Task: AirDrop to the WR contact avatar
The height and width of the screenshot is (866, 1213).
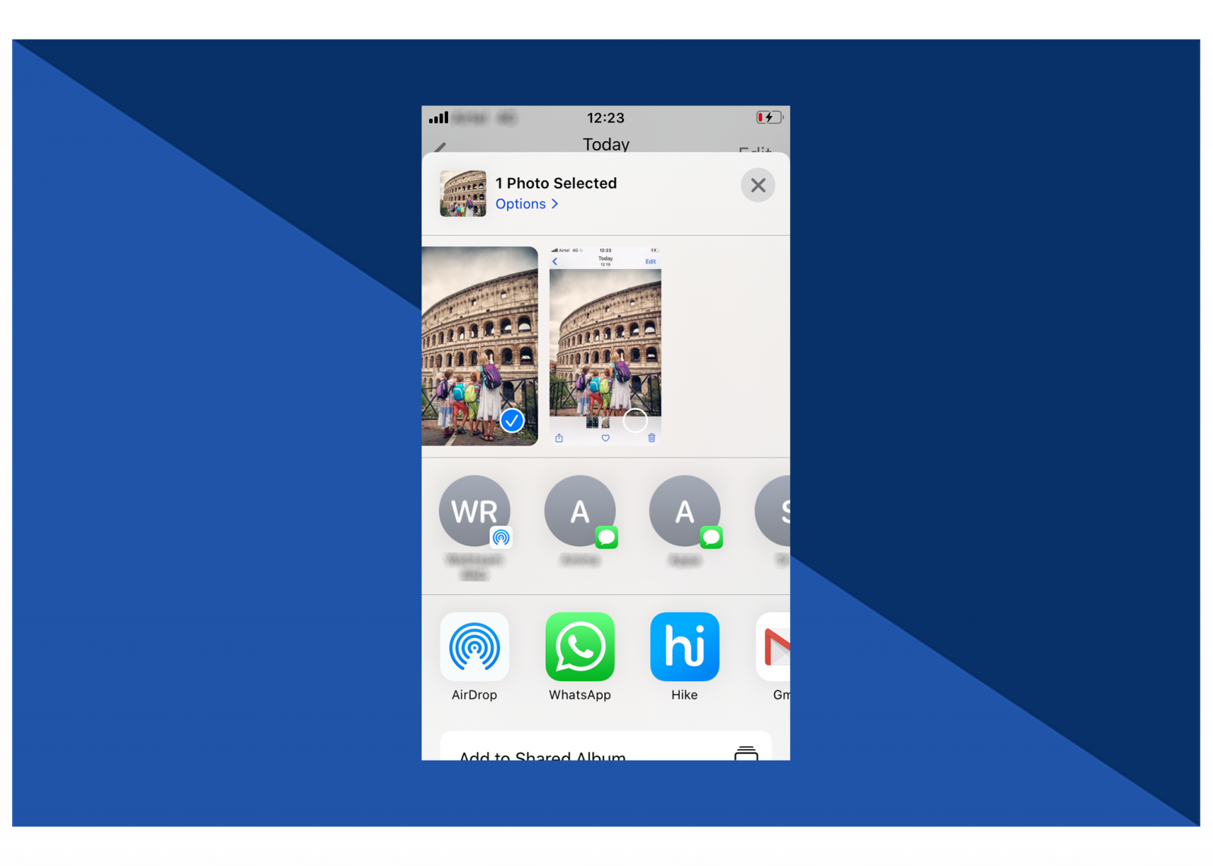Action: (x=475, y=511)
